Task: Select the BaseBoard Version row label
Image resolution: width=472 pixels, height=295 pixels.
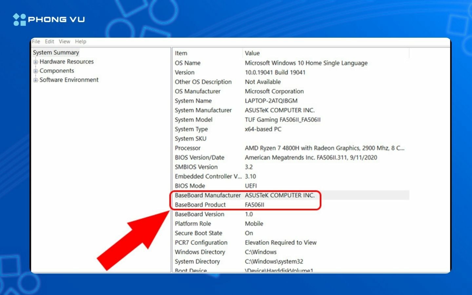Action: [199, 214]
